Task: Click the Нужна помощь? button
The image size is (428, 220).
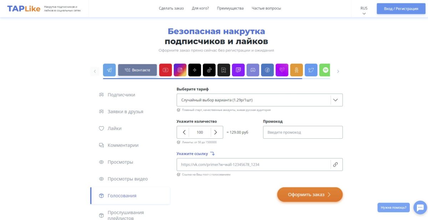Action: (x=393, y=207)
